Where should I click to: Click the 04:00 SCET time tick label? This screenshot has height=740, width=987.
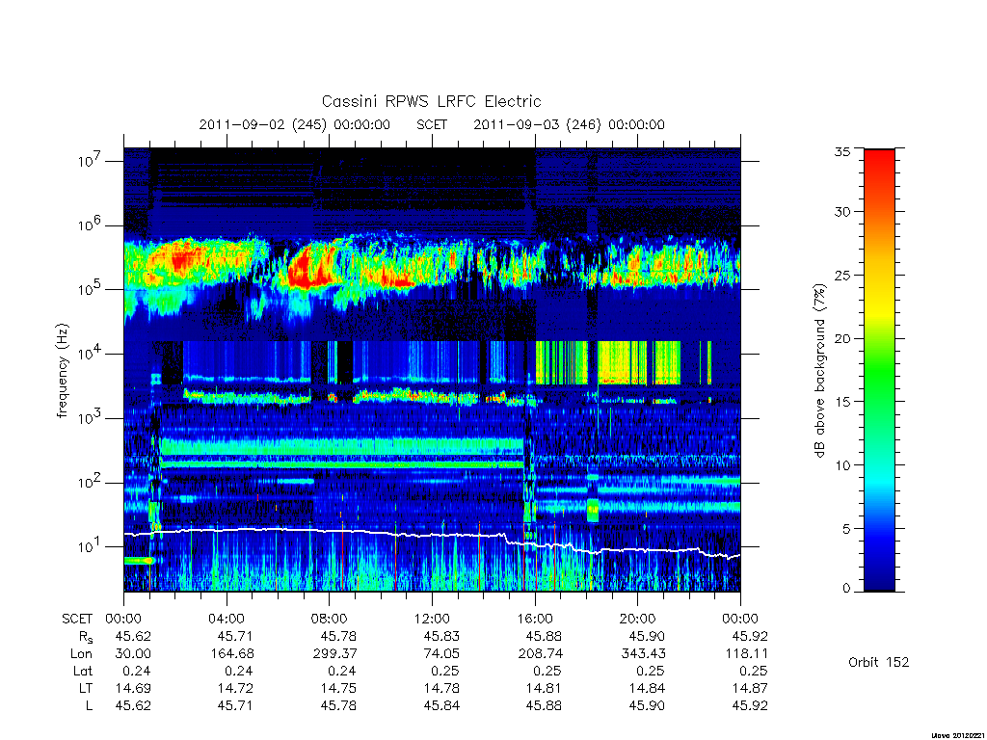226,619
